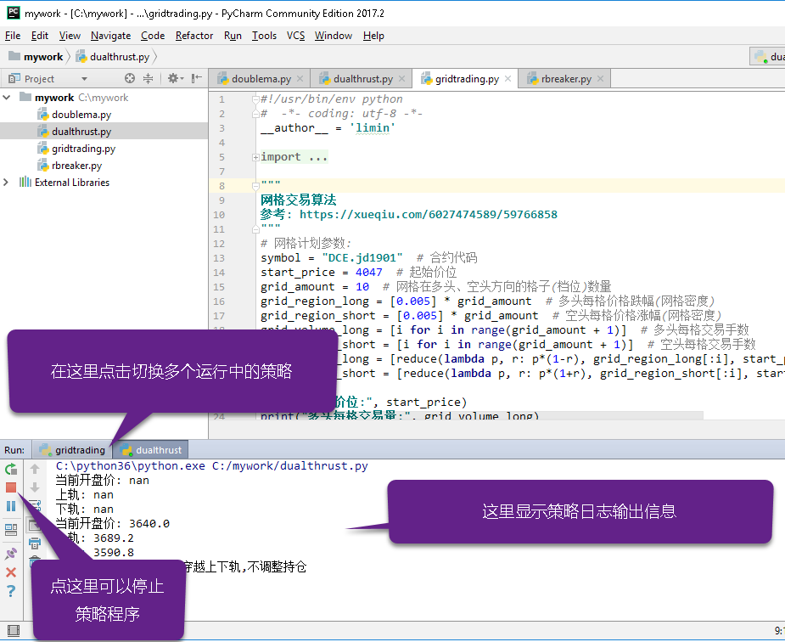Viewport: 785px width, 642px height.
Task: Print the console output
Action: (x=35, y=543)
